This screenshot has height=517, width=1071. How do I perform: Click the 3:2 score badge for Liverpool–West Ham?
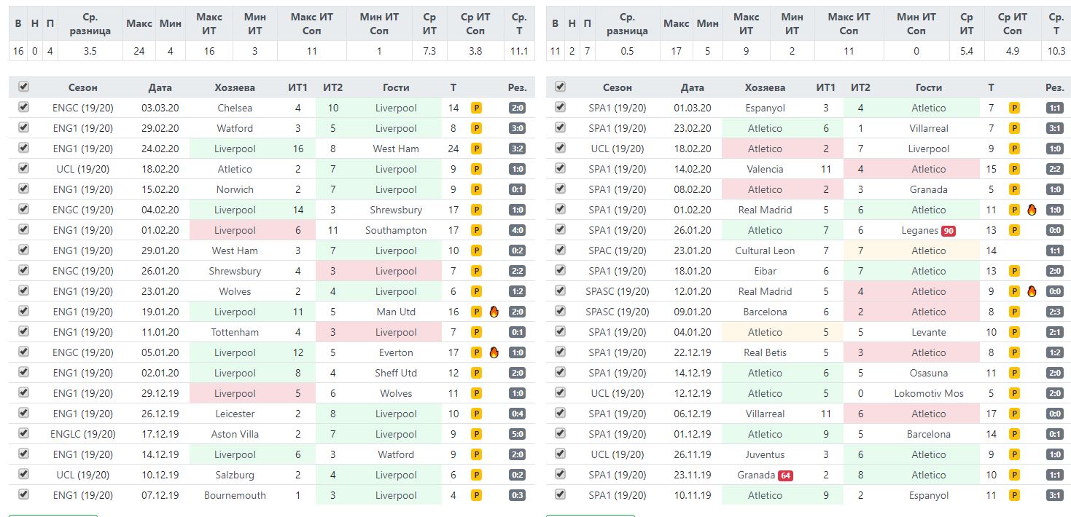click(x=517, y=149)
